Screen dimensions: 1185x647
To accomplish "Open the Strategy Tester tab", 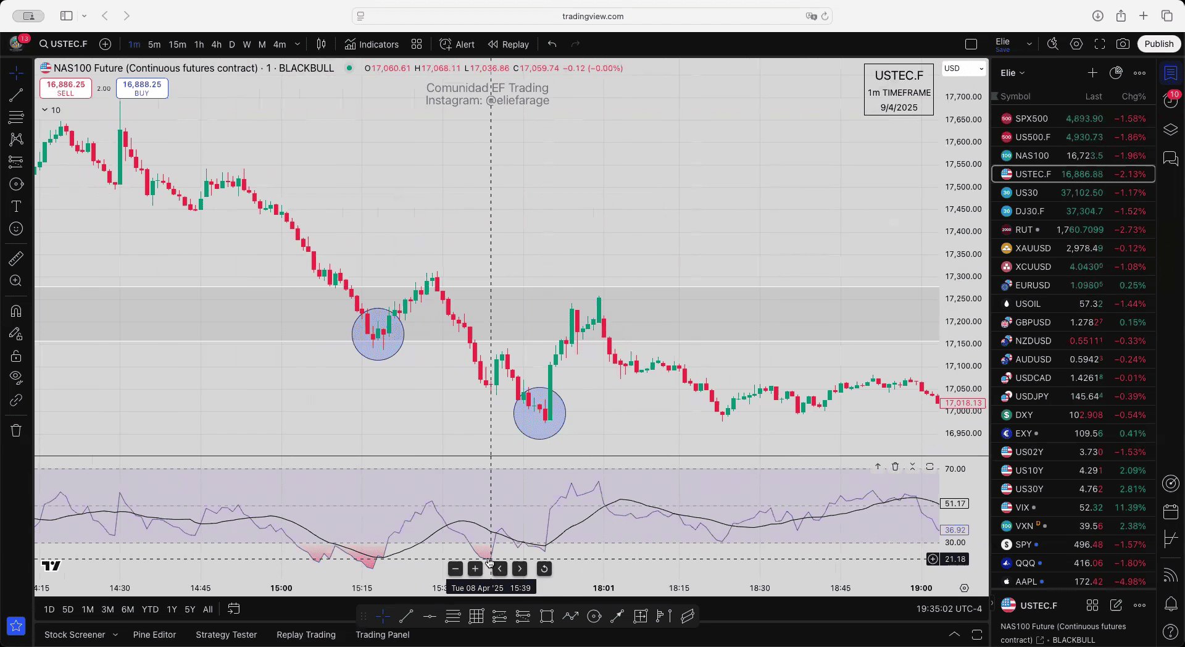I will (x=226, y=635).
